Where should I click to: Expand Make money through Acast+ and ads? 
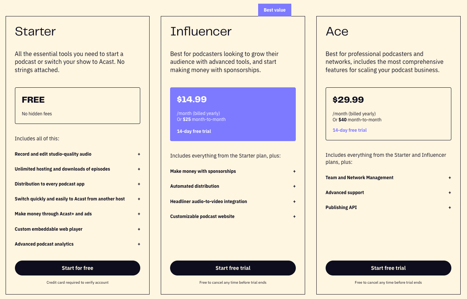(x=53, y=214)
